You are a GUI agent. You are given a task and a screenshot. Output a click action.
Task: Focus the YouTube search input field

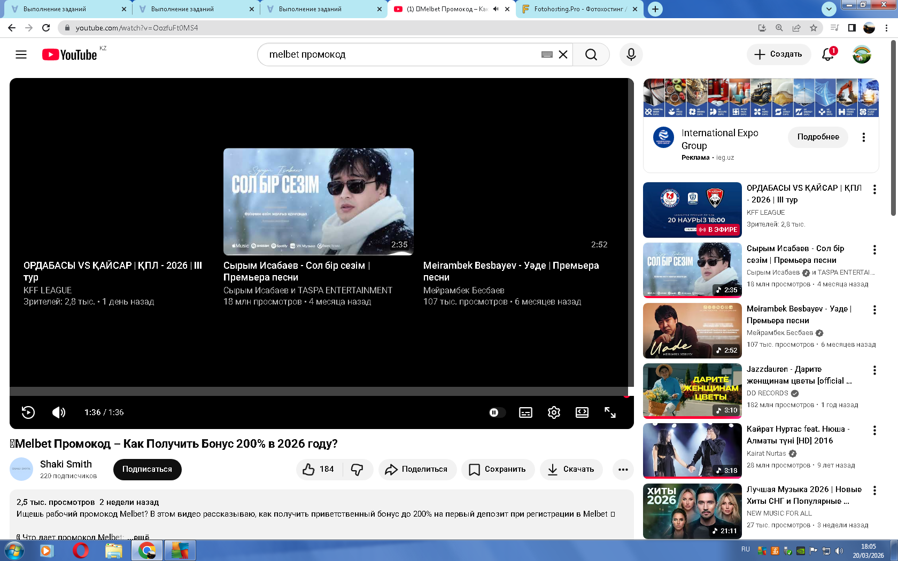404,54
